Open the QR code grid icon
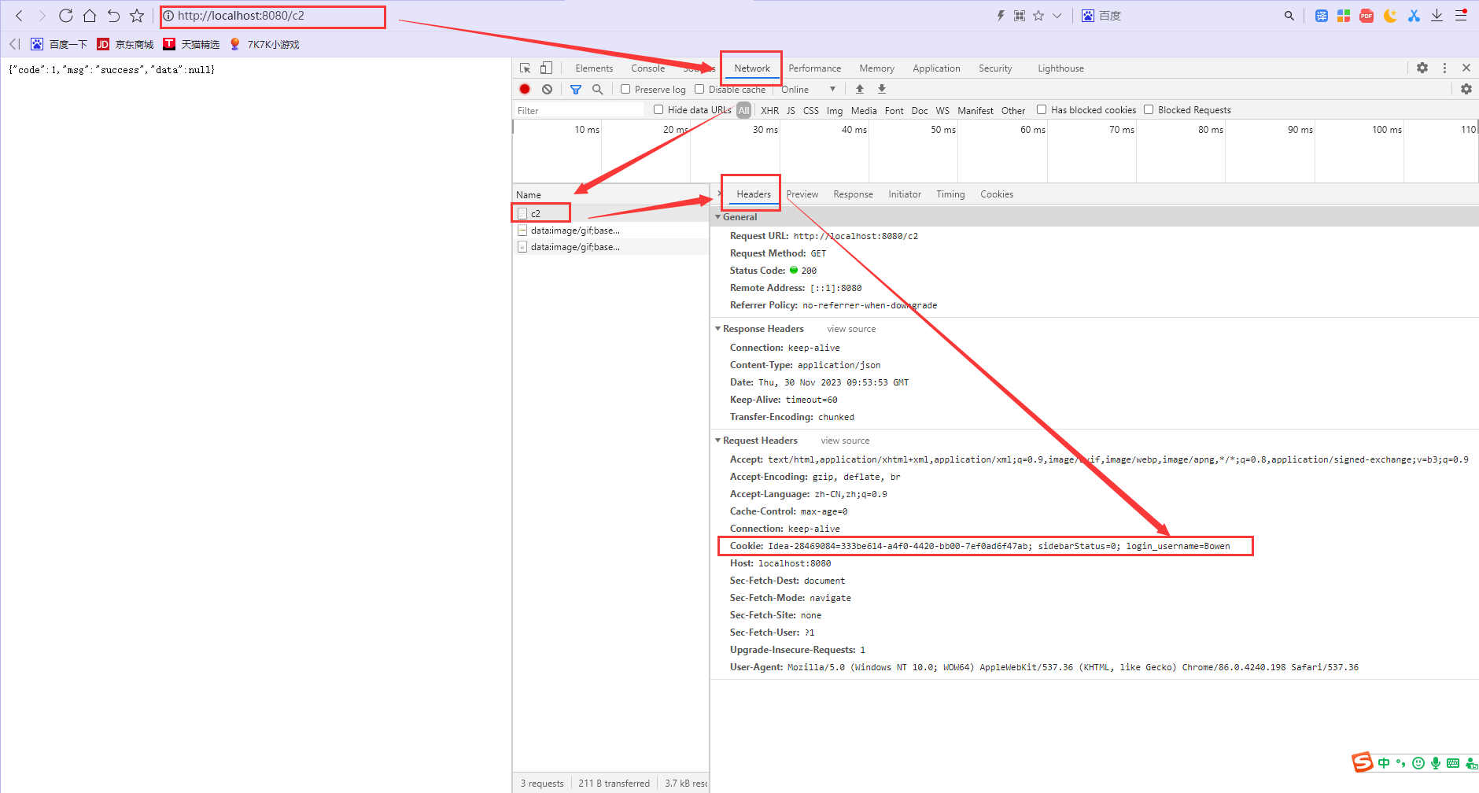The height and width of the screenshot is (793, 1479). pyautogui.click(x=1020, y=16)
